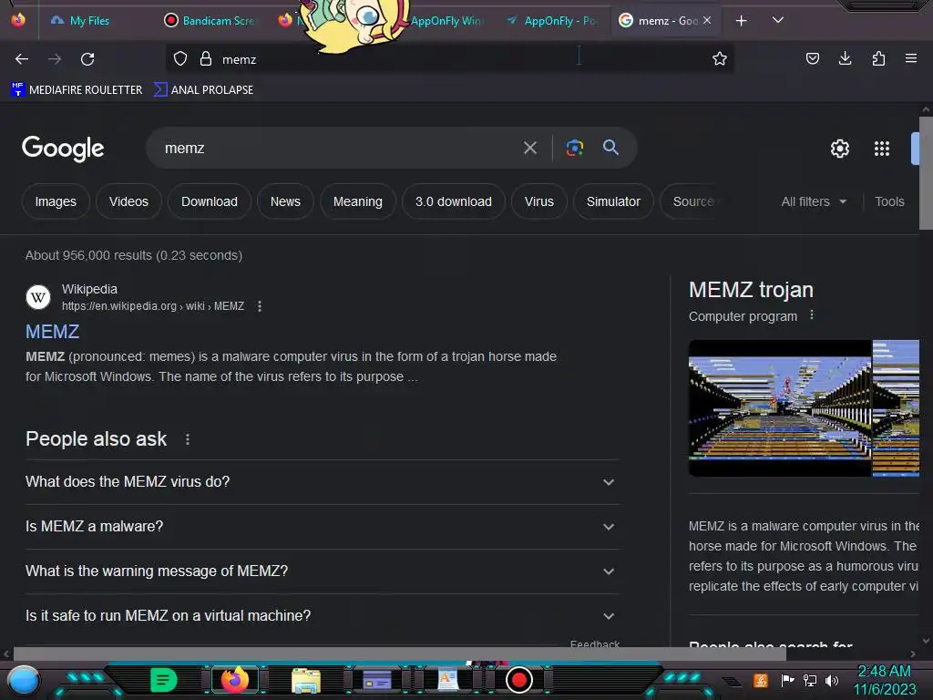The height and width of the screenshot is (700, 933).
Task: Filter results by Images
Action: (x=56, y=201)
